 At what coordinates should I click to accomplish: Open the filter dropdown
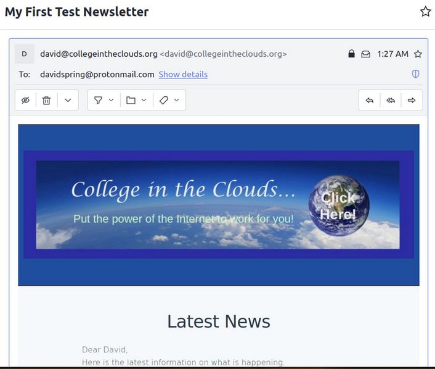[104, 100]
